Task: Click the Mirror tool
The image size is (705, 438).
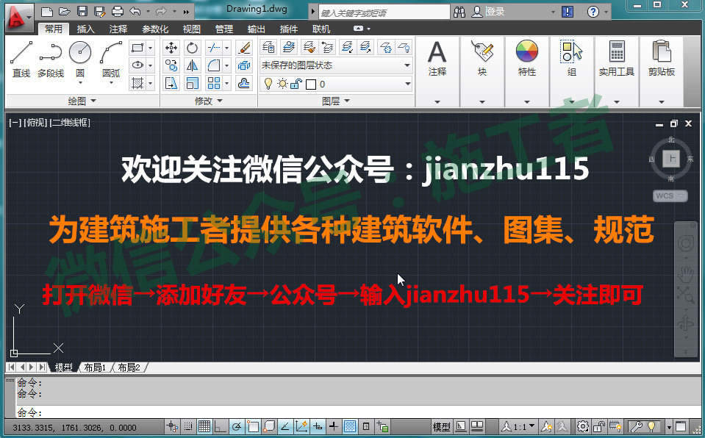Action: click(192, 65)
